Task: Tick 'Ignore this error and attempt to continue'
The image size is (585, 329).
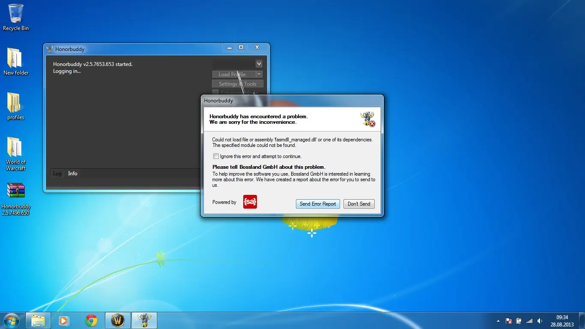Action: click(x=216, y=156)
